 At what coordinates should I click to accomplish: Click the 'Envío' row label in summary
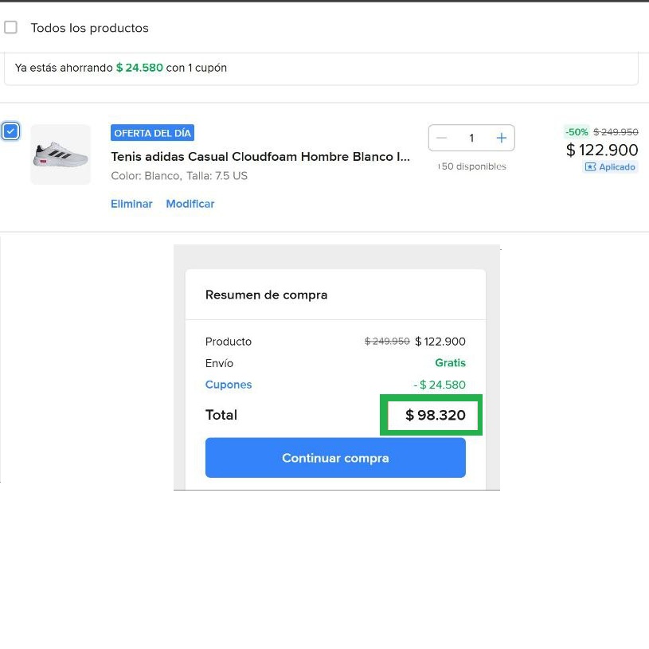(219, 363)
